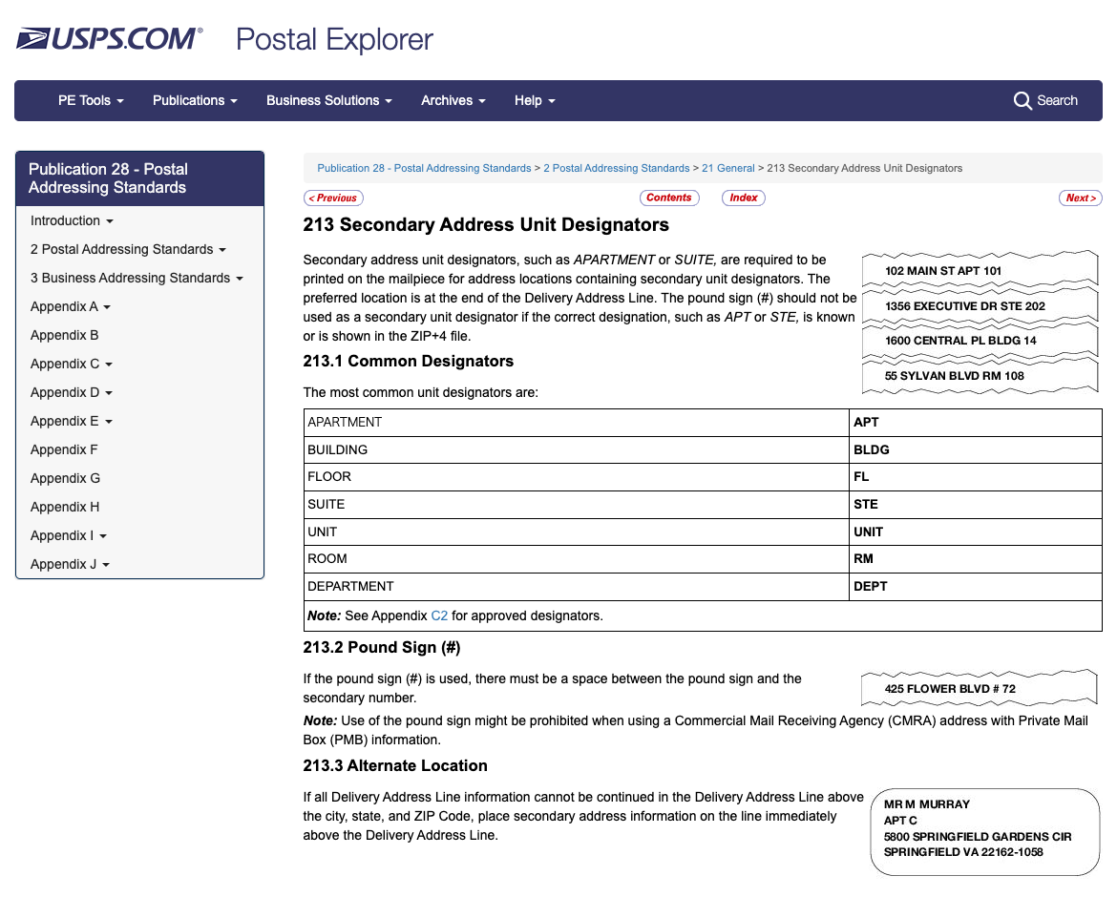
Task: Expand Appendix C in the sidebar
Action: (72, 364)
